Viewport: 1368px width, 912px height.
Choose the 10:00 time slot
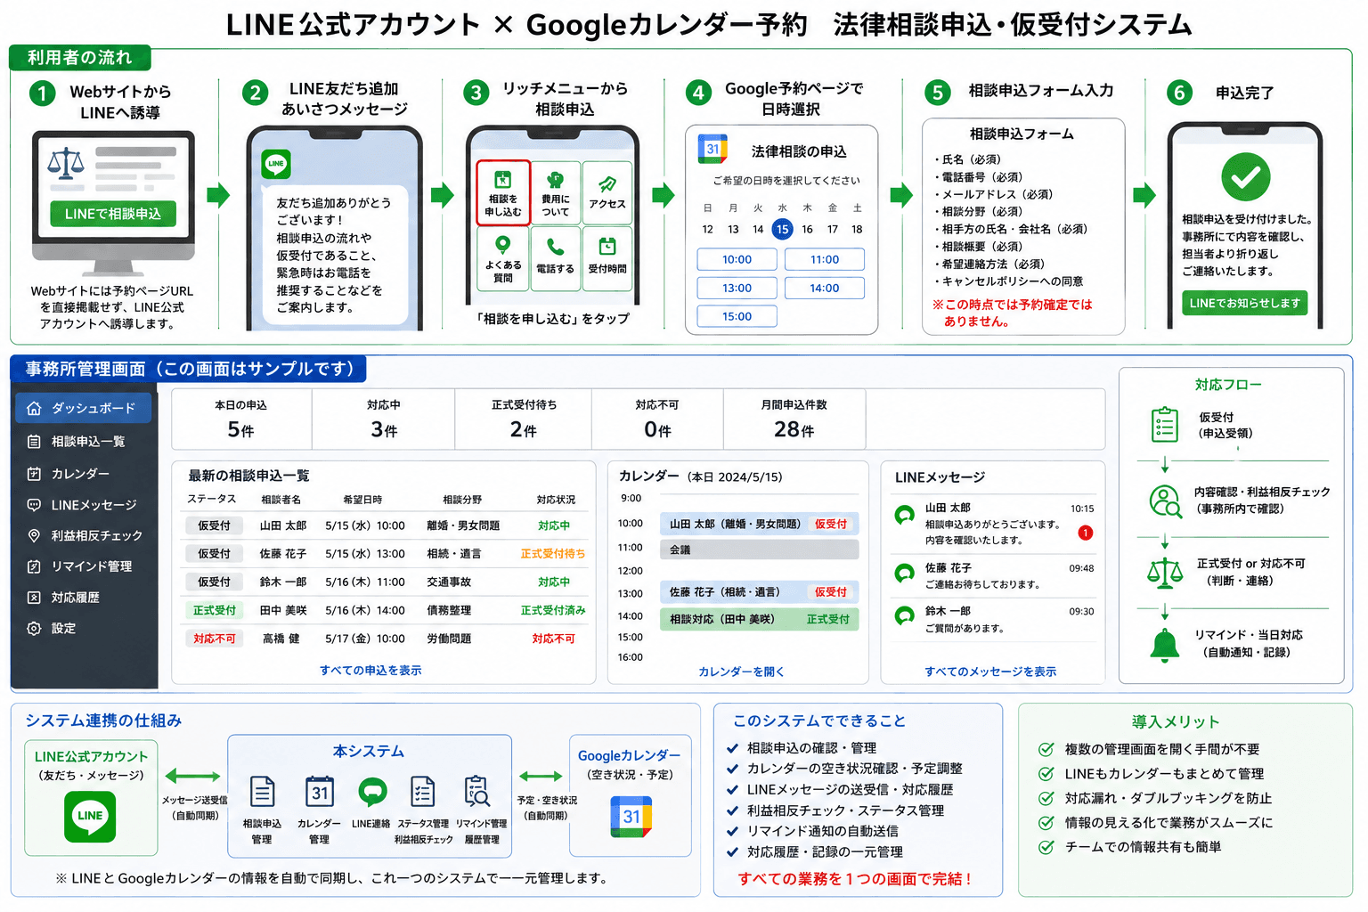click(x=737, y=259)
